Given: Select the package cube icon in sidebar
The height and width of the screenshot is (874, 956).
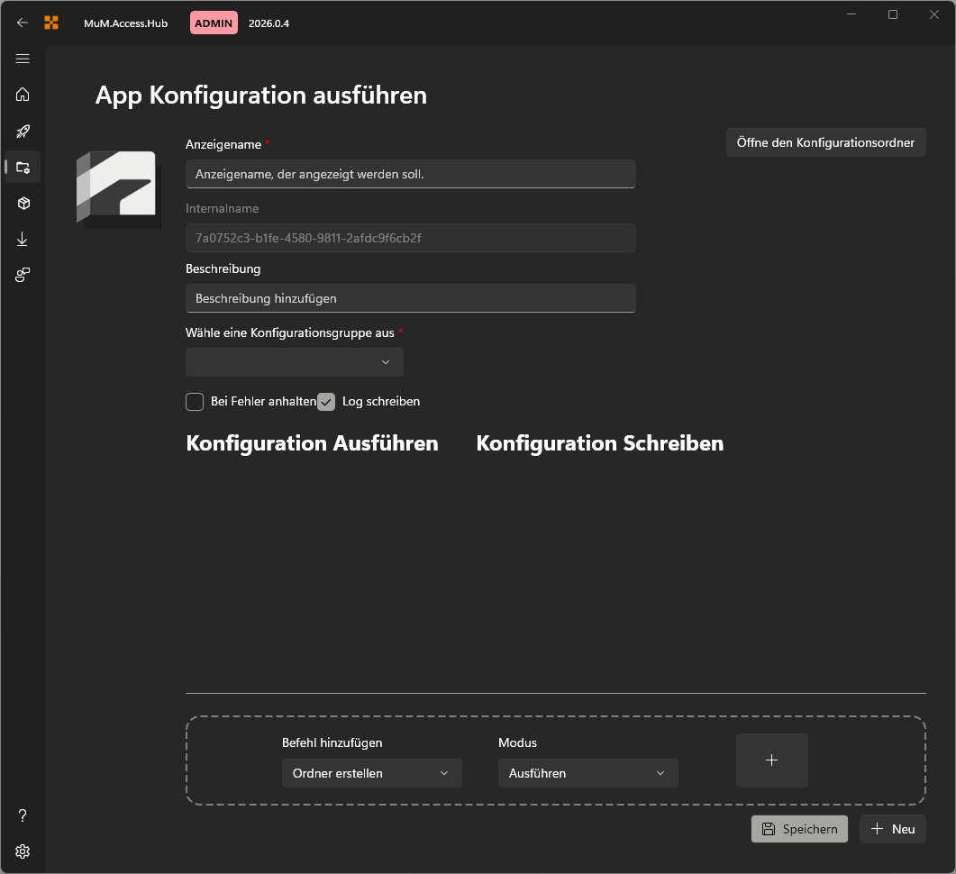Looking at the screenshot, I should (23, 203).
